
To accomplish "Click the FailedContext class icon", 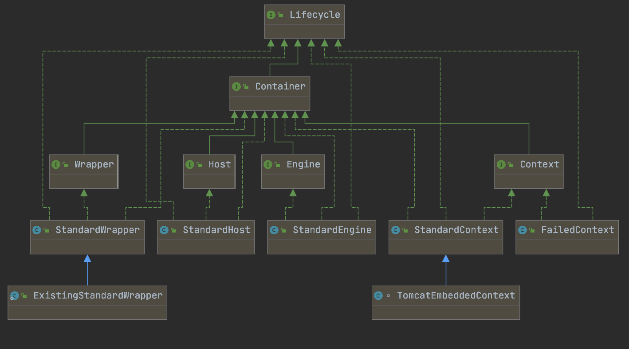I will tap(523, 230).
